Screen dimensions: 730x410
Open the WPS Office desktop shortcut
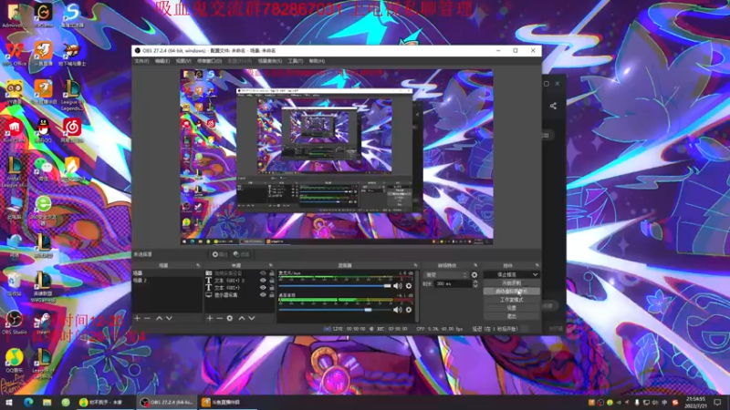[x=15, y=53]
